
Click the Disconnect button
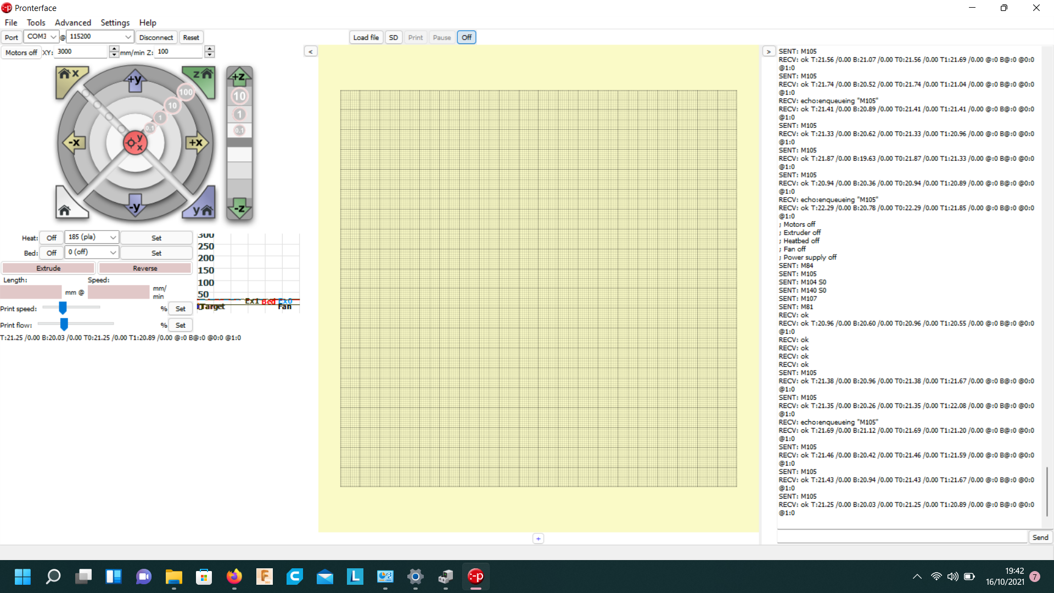point(156,37)
